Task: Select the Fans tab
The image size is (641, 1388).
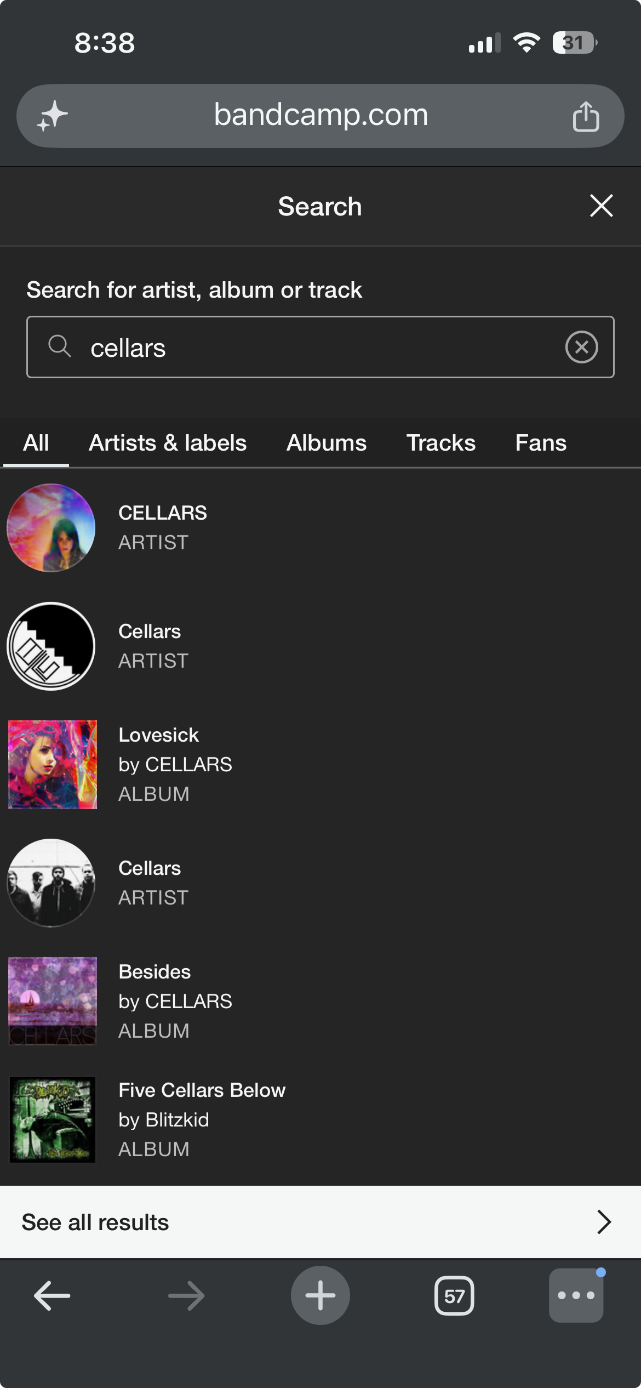Action: pos(541,443)
